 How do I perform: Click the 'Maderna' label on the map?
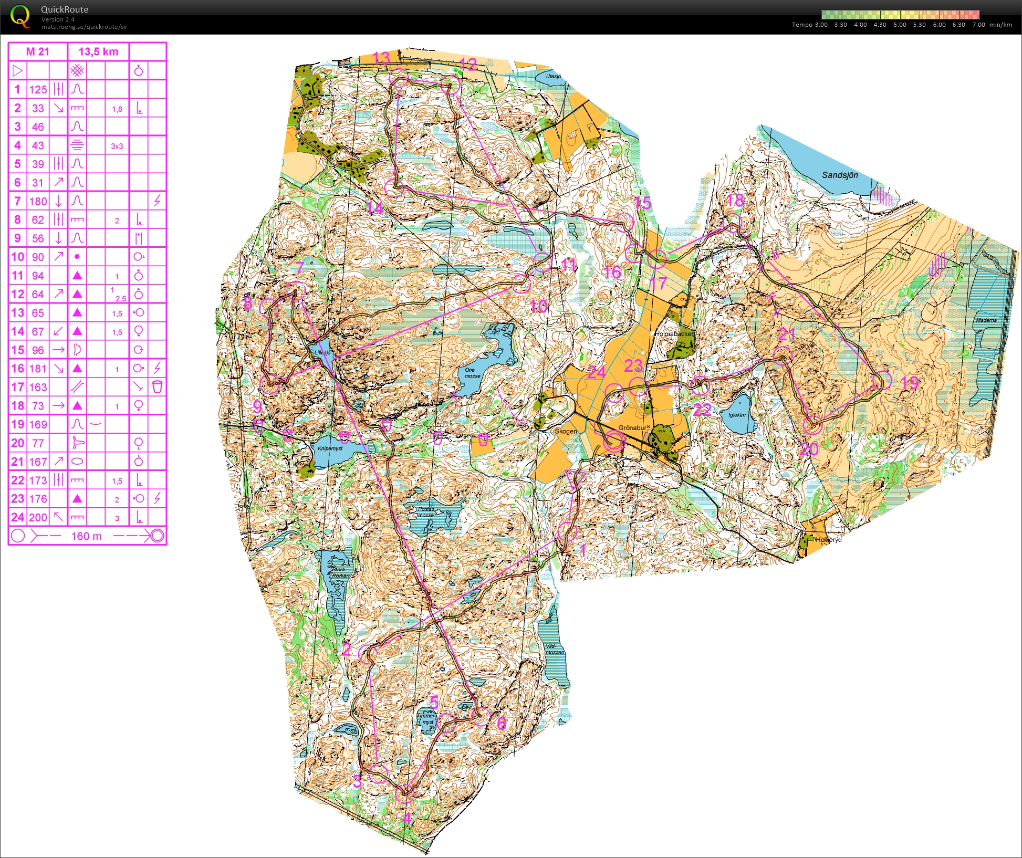(x=986, y=320)
